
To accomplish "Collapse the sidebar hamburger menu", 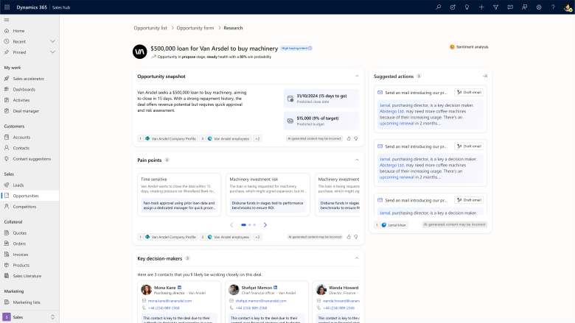I will (7, 20).
